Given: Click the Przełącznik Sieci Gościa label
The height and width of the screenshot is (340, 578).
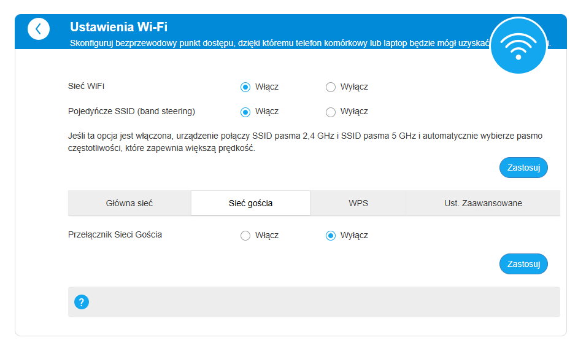Looking at the screenshot, I should click(115, 235).
